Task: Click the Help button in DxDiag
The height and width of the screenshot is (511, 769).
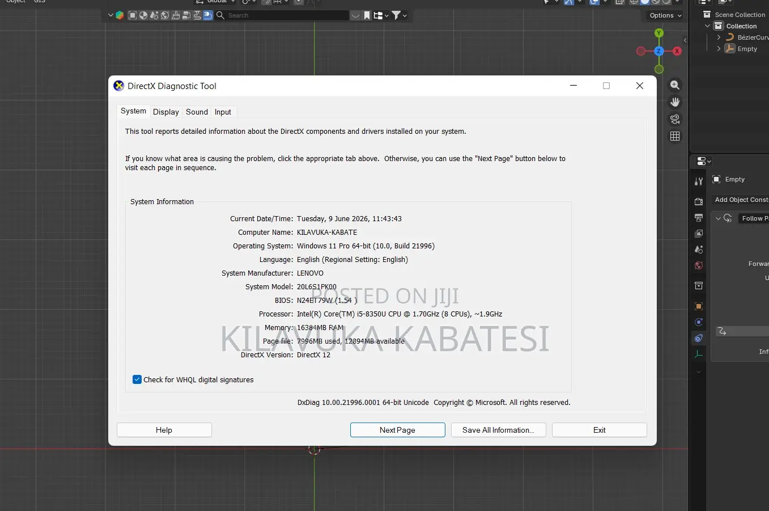Action: pos(164,430)
